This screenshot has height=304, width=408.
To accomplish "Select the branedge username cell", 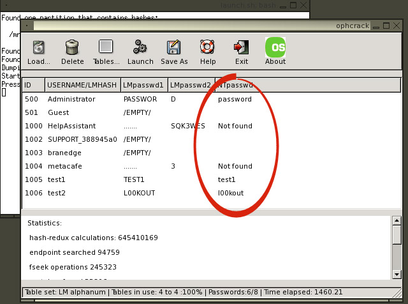I will 64,153.
